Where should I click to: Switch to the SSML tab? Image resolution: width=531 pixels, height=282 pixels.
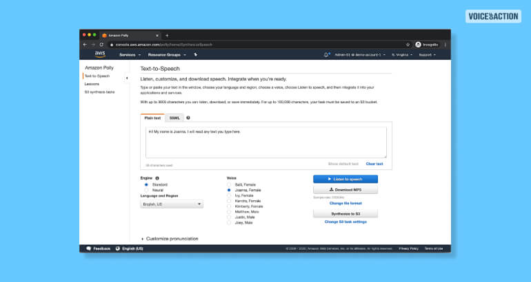coord(174,118)
